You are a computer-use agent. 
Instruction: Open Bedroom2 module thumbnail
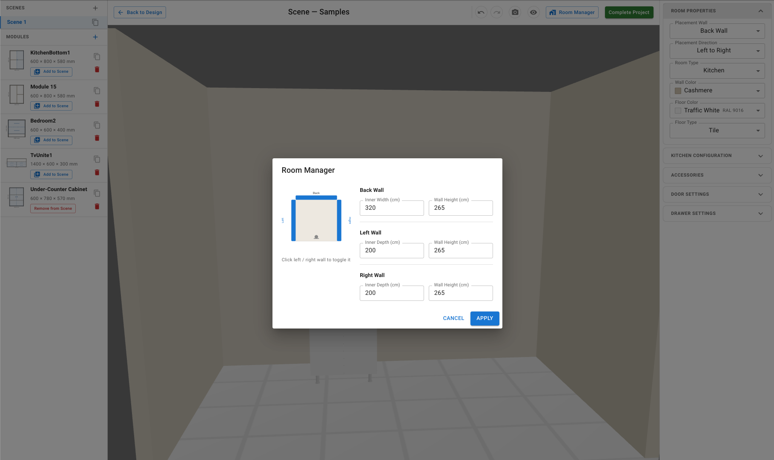(x=17, y=129)
